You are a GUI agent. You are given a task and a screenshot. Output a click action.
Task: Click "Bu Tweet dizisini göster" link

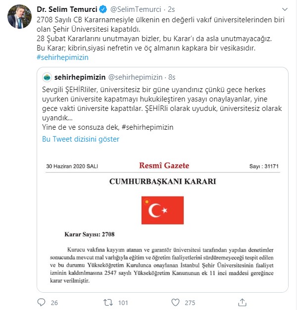(x=80, y=139)
